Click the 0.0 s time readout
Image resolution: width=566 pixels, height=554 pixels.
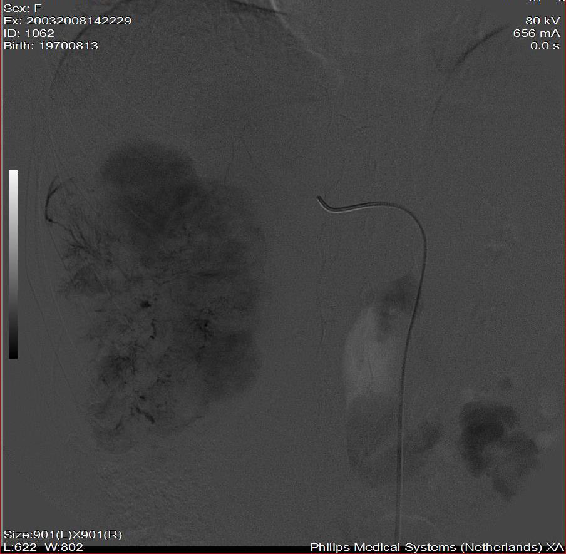coord(545,46)
